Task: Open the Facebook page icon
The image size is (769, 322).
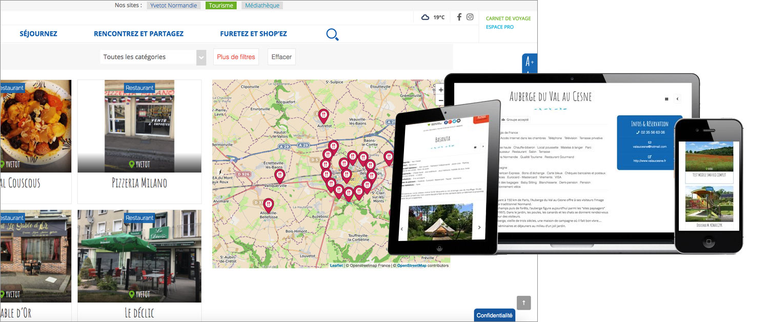Action: (459, 17)
